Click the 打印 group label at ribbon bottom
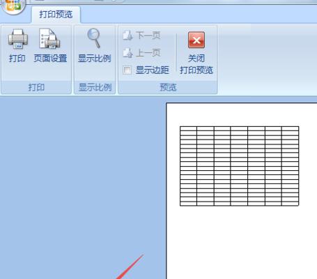This screenshot has height=279, width=317. pos(36,87)
